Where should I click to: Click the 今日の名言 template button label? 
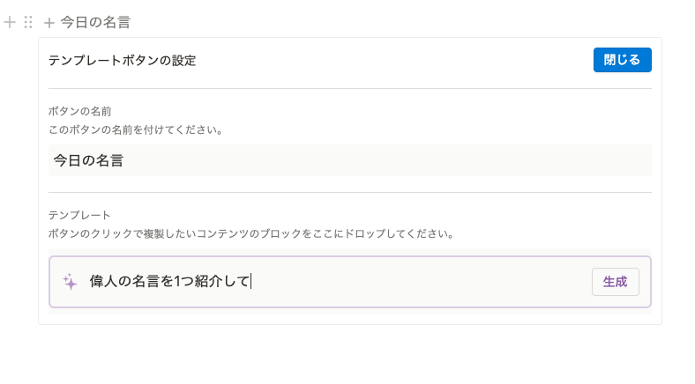coord(95,22)
